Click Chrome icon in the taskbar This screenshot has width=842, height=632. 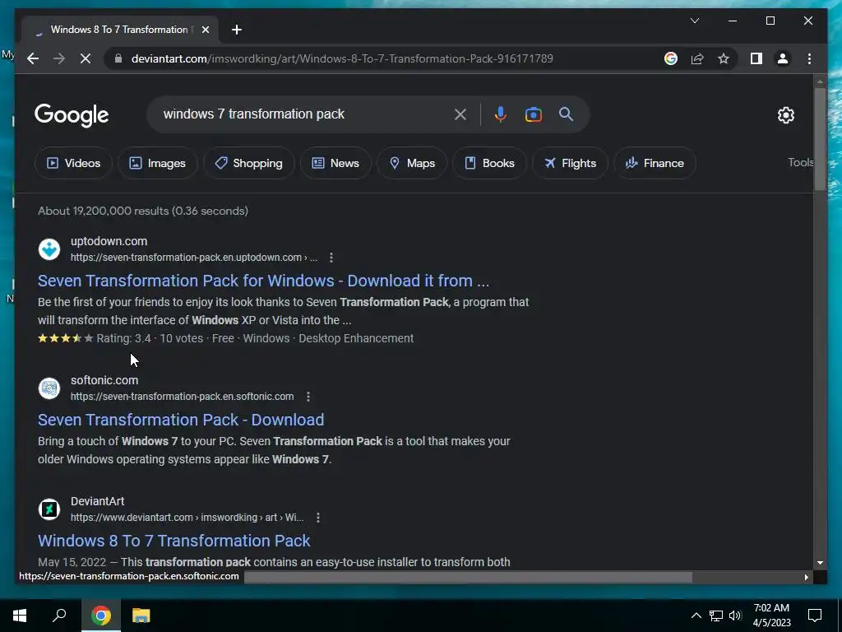coord(101,616)
